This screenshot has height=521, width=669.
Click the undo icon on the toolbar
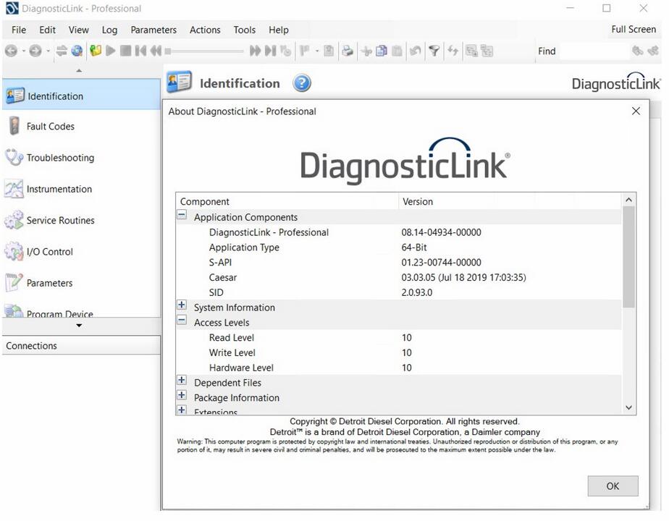[x=414, y=51]
